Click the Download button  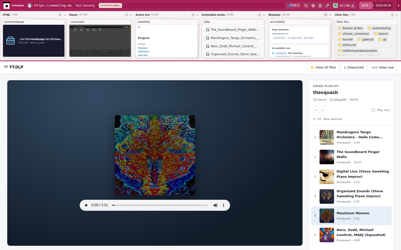coord(354,67)
